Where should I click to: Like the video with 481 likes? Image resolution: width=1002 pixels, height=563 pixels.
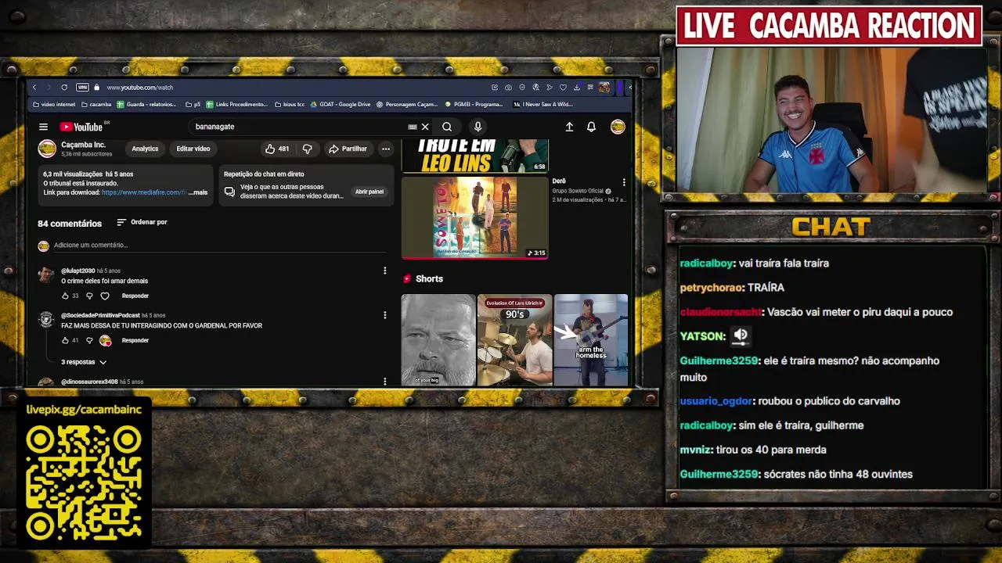[276, 149]
